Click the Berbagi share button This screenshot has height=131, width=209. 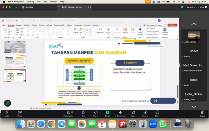(172, 25)
